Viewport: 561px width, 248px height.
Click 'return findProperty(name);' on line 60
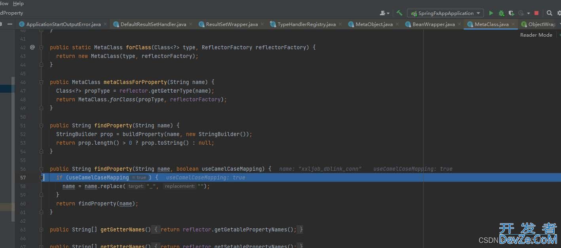point(97,203)
